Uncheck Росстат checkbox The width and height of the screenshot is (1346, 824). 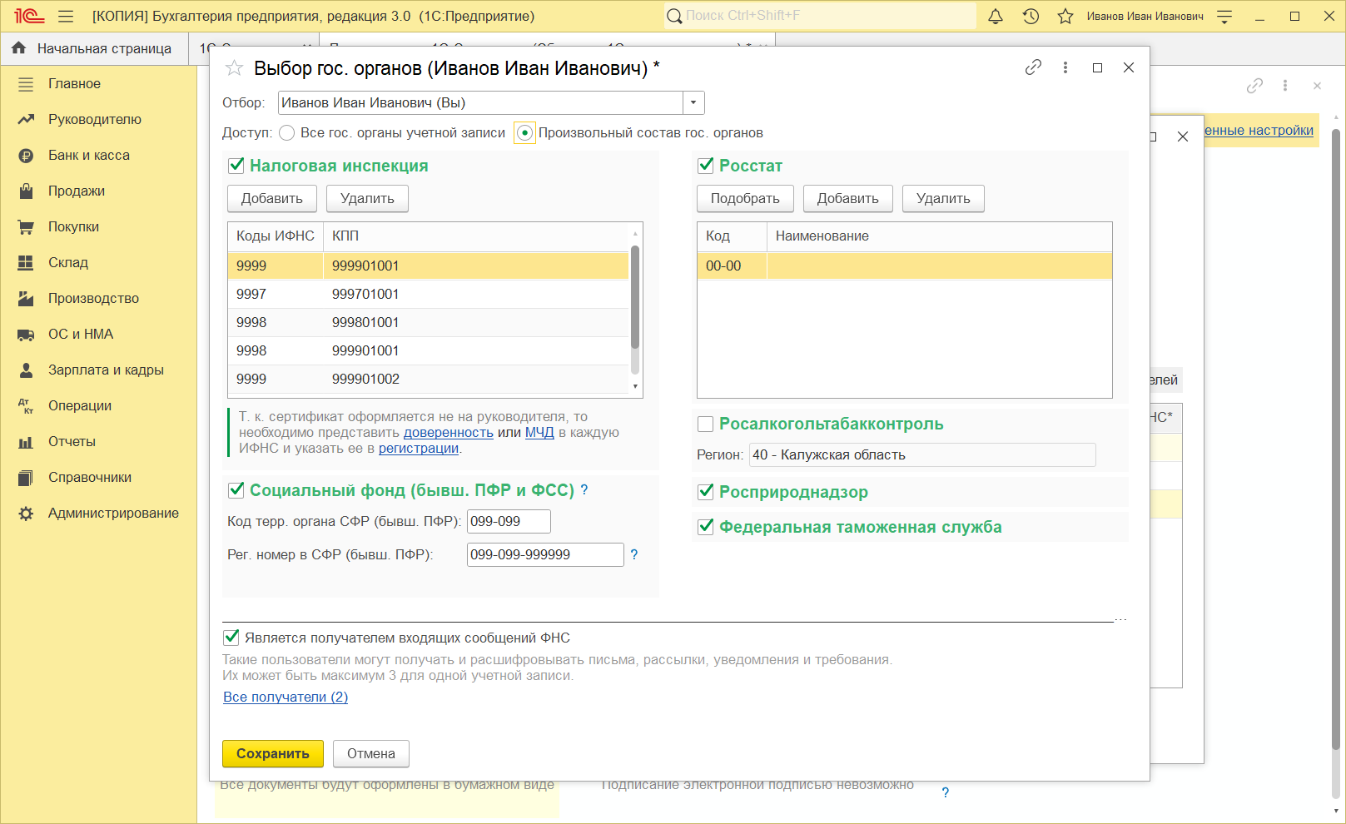pos(705,165)
